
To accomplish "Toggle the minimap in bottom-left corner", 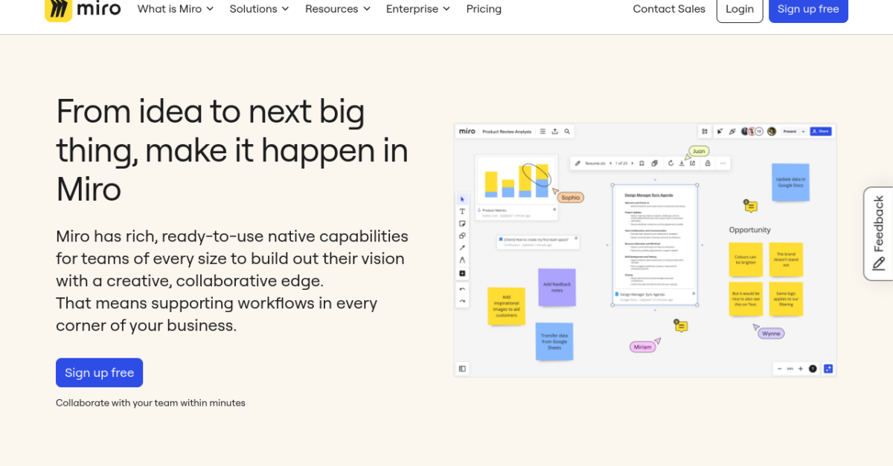I will pos(461,368).
